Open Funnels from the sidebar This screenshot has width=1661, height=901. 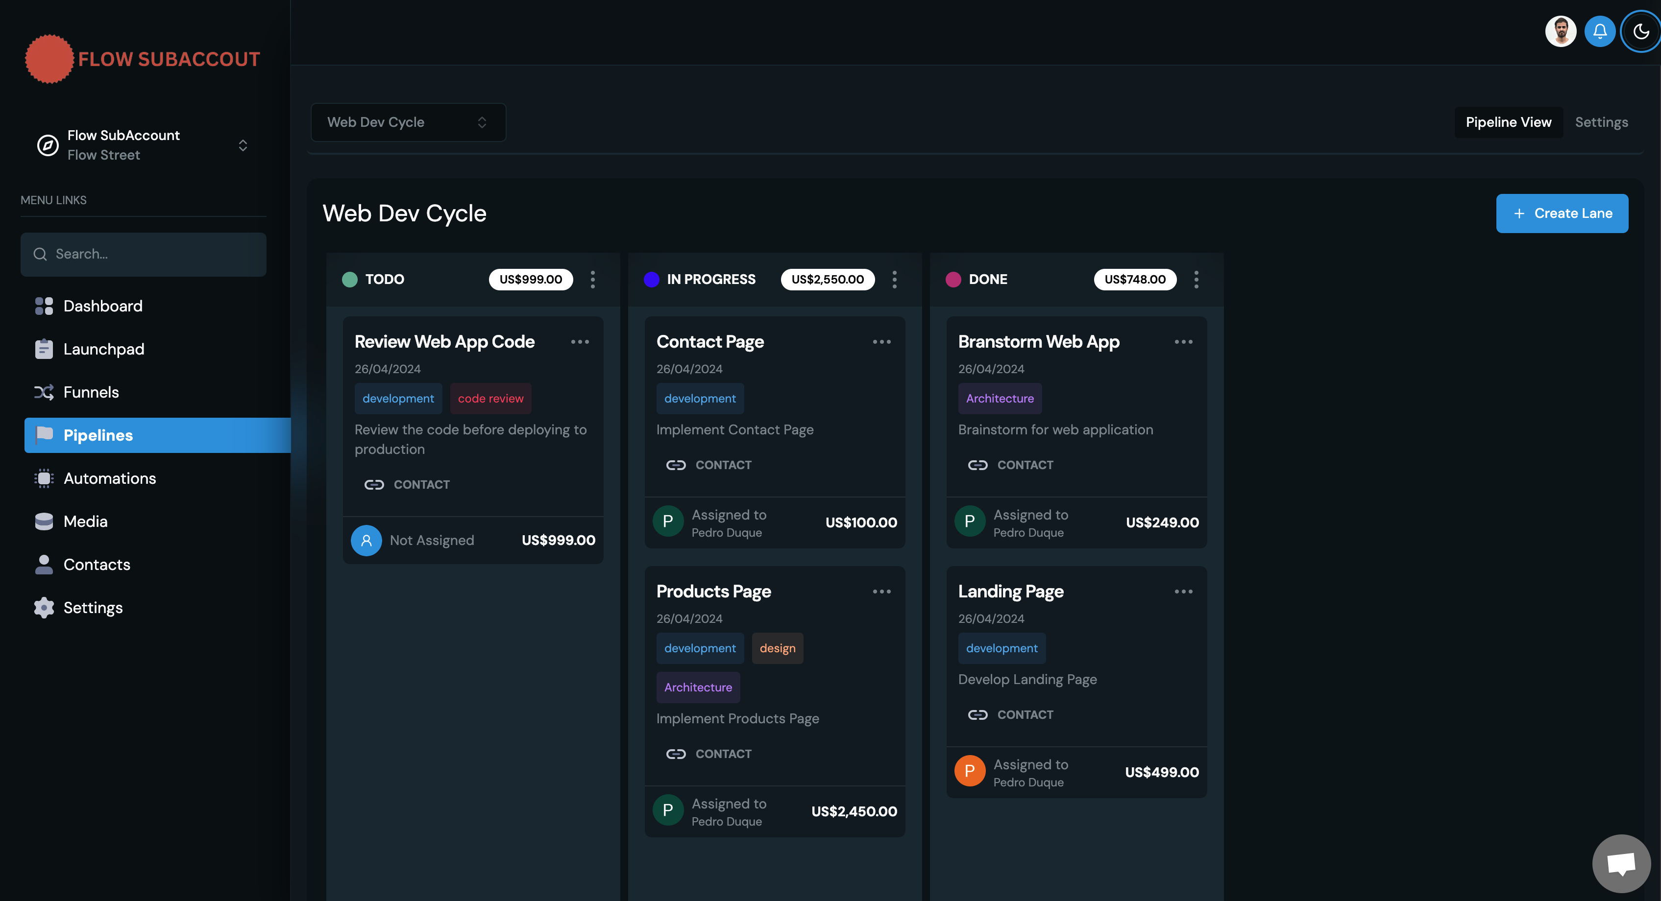click(91, 392)
